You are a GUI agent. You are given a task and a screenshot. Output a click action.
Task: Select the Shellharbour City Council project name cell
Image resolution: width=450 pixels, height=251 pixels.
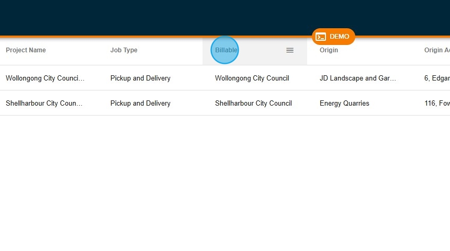click(x=44, y=104)
